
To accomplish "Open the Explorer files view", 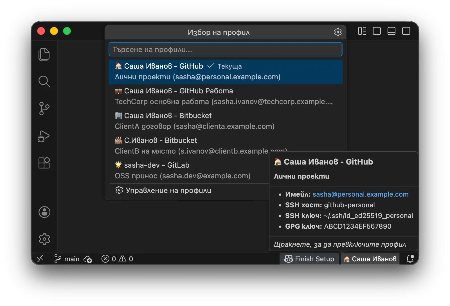I will coord(44,55).
